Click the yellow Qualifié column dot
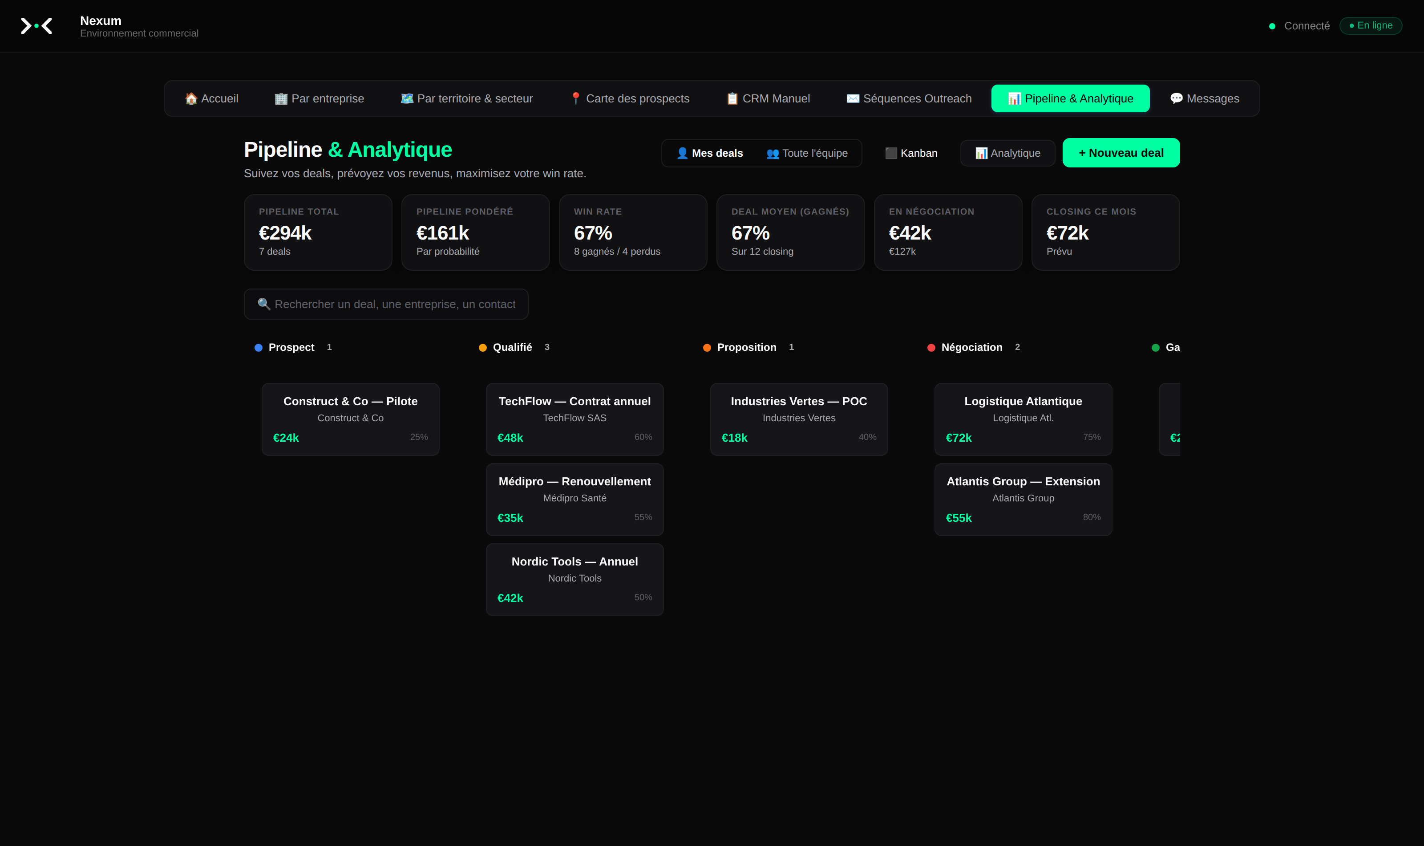1424x846 pixels. pyautogui.click(x=482, y=348)
